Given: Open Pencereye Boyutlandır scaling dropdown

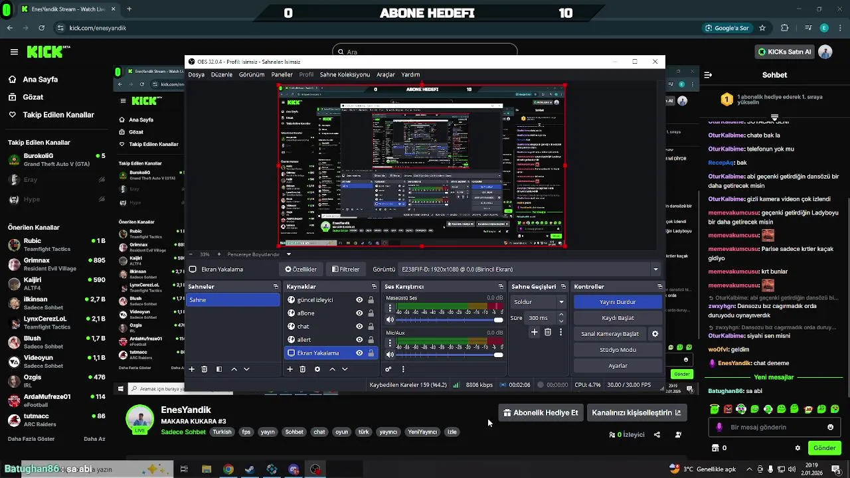Looking at the screenshot, I should [x=288, y=254].
